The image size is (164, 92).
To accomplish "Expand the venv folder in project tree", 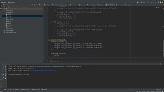I will 5,9.
